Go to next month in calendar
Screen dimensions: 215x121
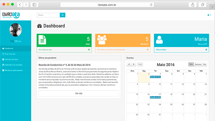click(x=134, y=64)
